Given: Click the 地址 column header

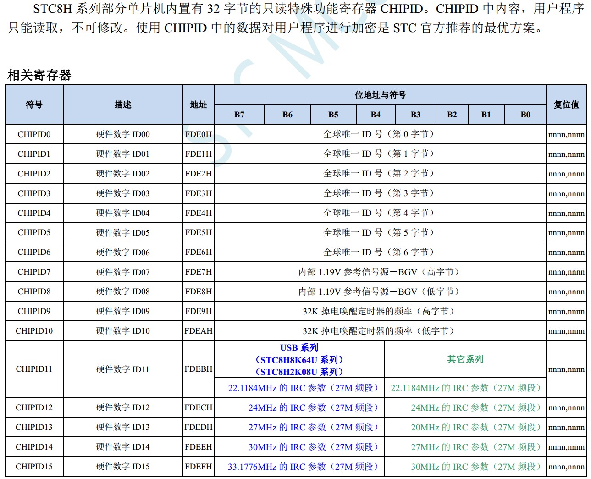Looking at the screenshot, I should 199,105.
